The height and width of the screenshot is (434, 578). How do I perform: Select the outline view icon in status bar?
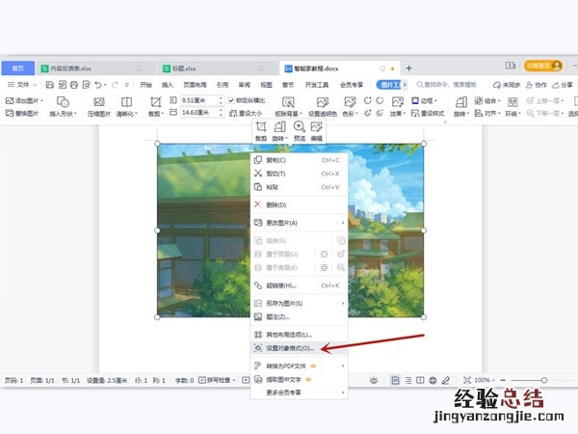pyautogui.click(x=408, y=380)
